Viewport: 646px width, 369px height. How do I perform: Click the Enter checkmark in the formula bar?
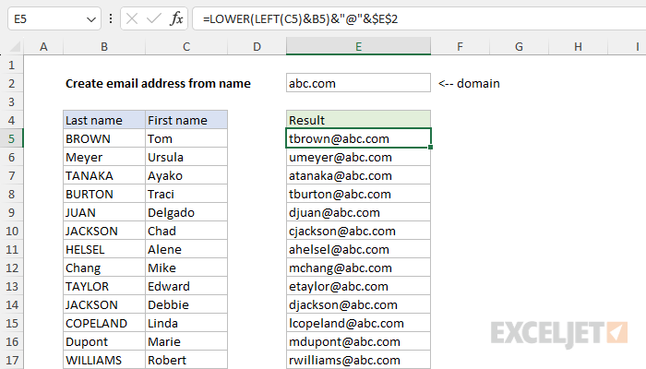pyautogui.click(x=154, y=18)
